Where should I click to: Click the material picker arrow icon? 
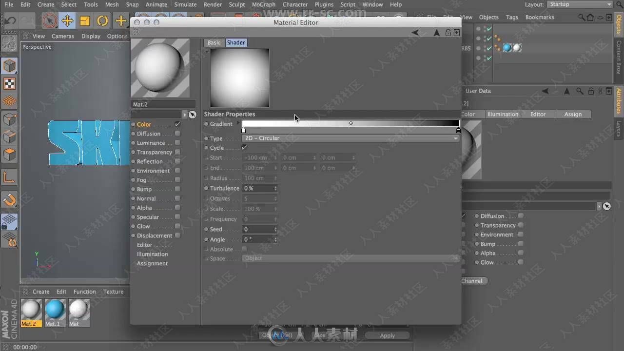193,115
